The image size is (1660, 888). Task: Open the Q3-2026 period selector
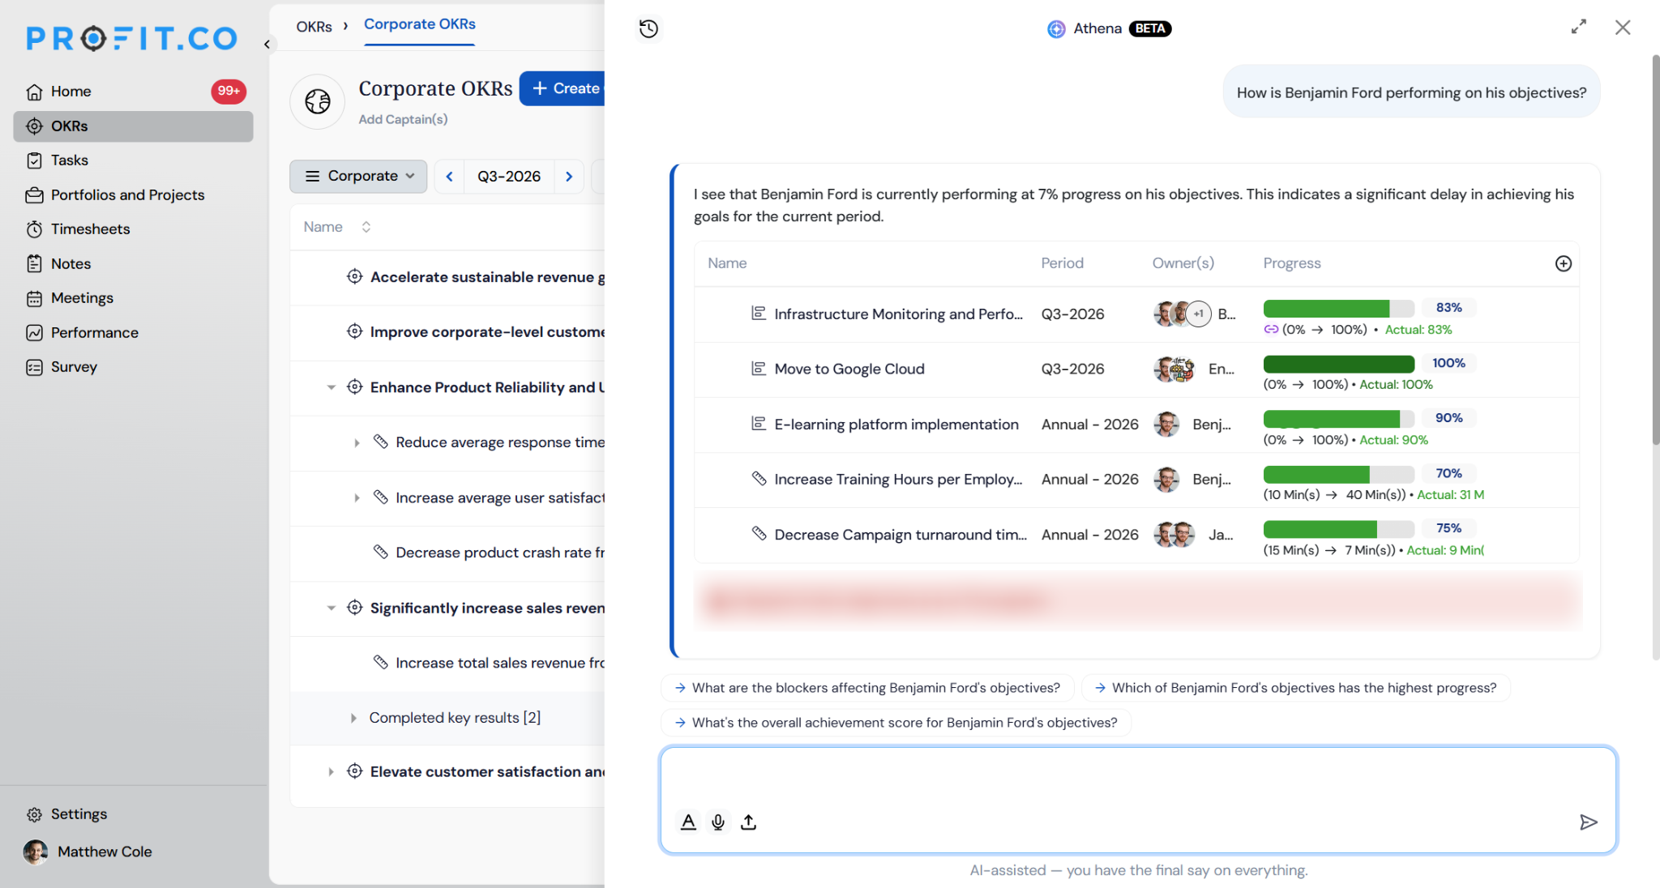tap(508, 176)
